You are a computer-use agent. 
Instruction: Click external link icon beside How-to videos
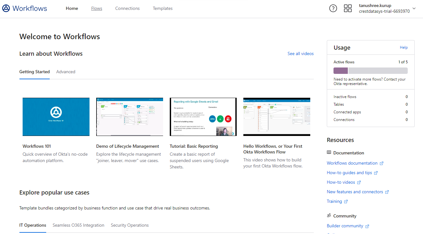pyautogui.click(x=359, y=182)
